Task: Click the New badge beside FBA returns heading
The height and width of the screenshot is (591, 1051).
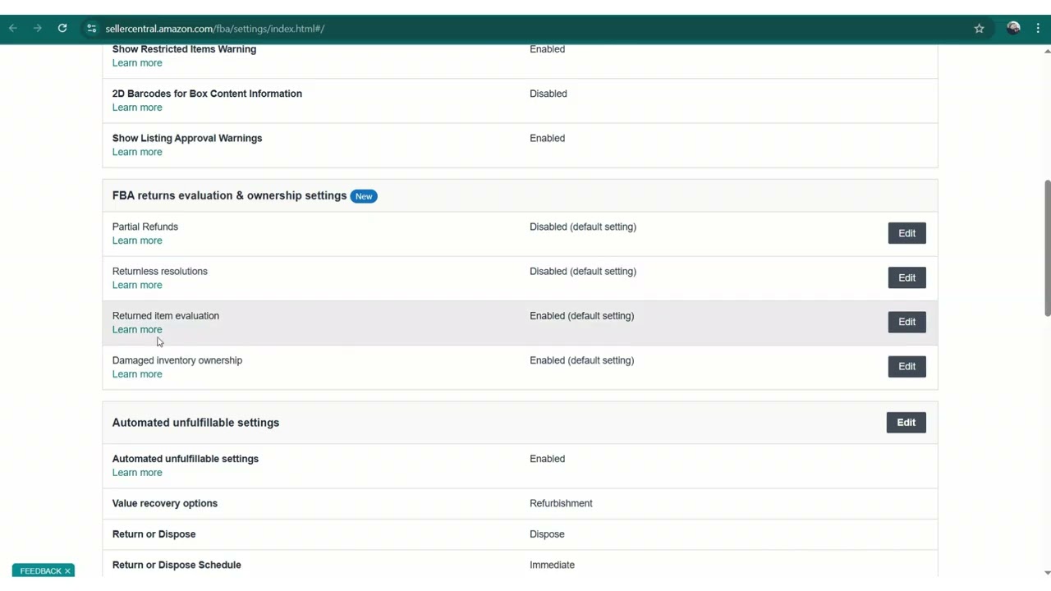Action: [x=364, y=196]
